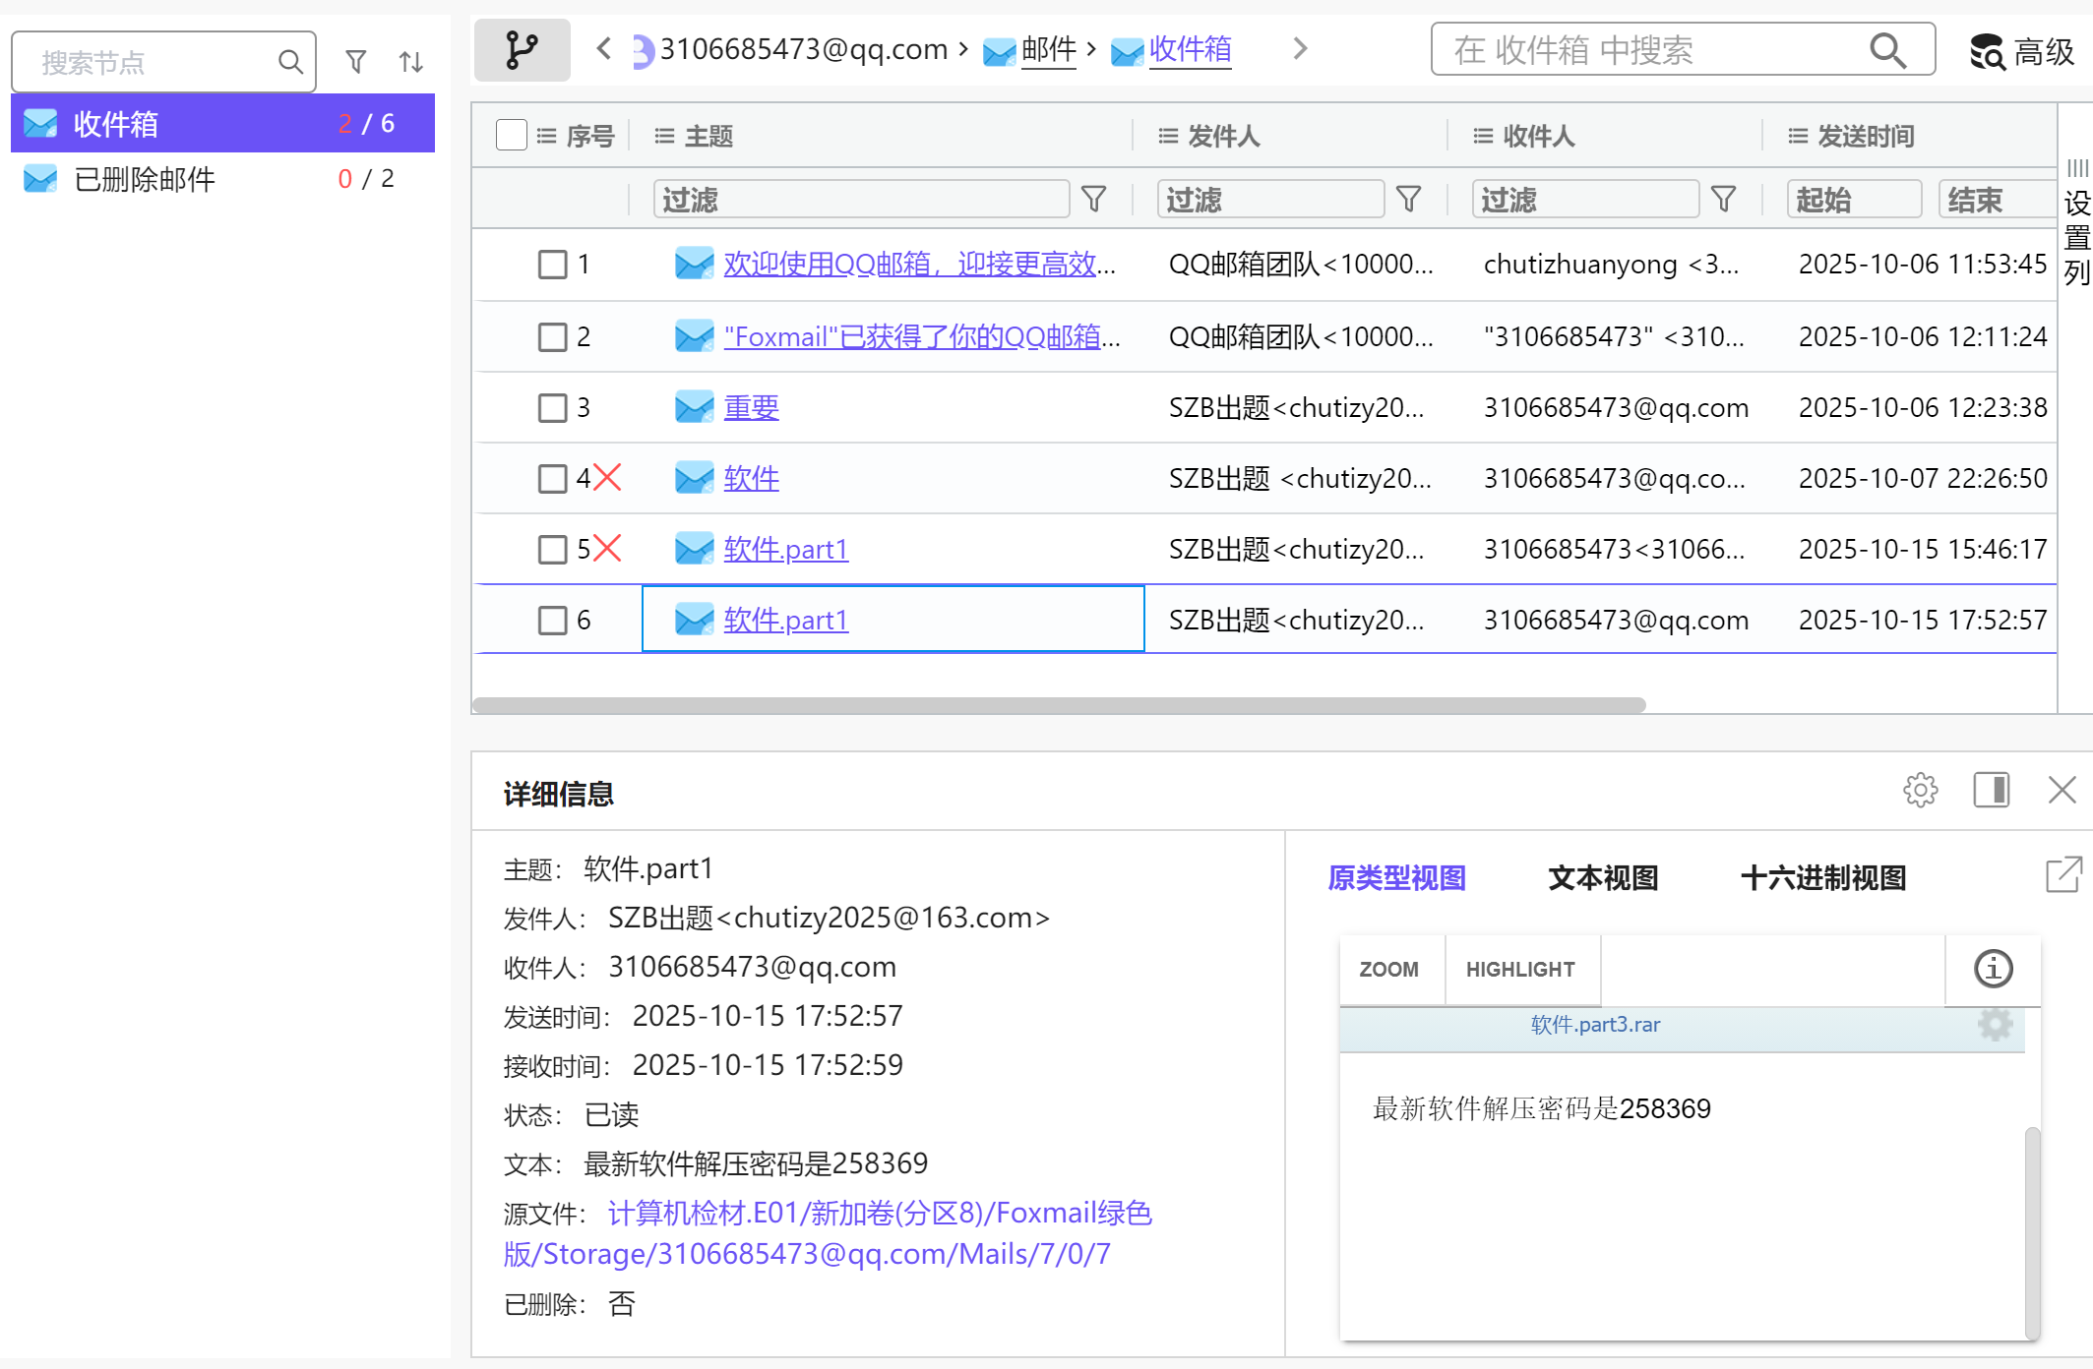Tick the select-all header checkbox
The height and width of the screenshot is (1369, 2093).
pos(512,135)
